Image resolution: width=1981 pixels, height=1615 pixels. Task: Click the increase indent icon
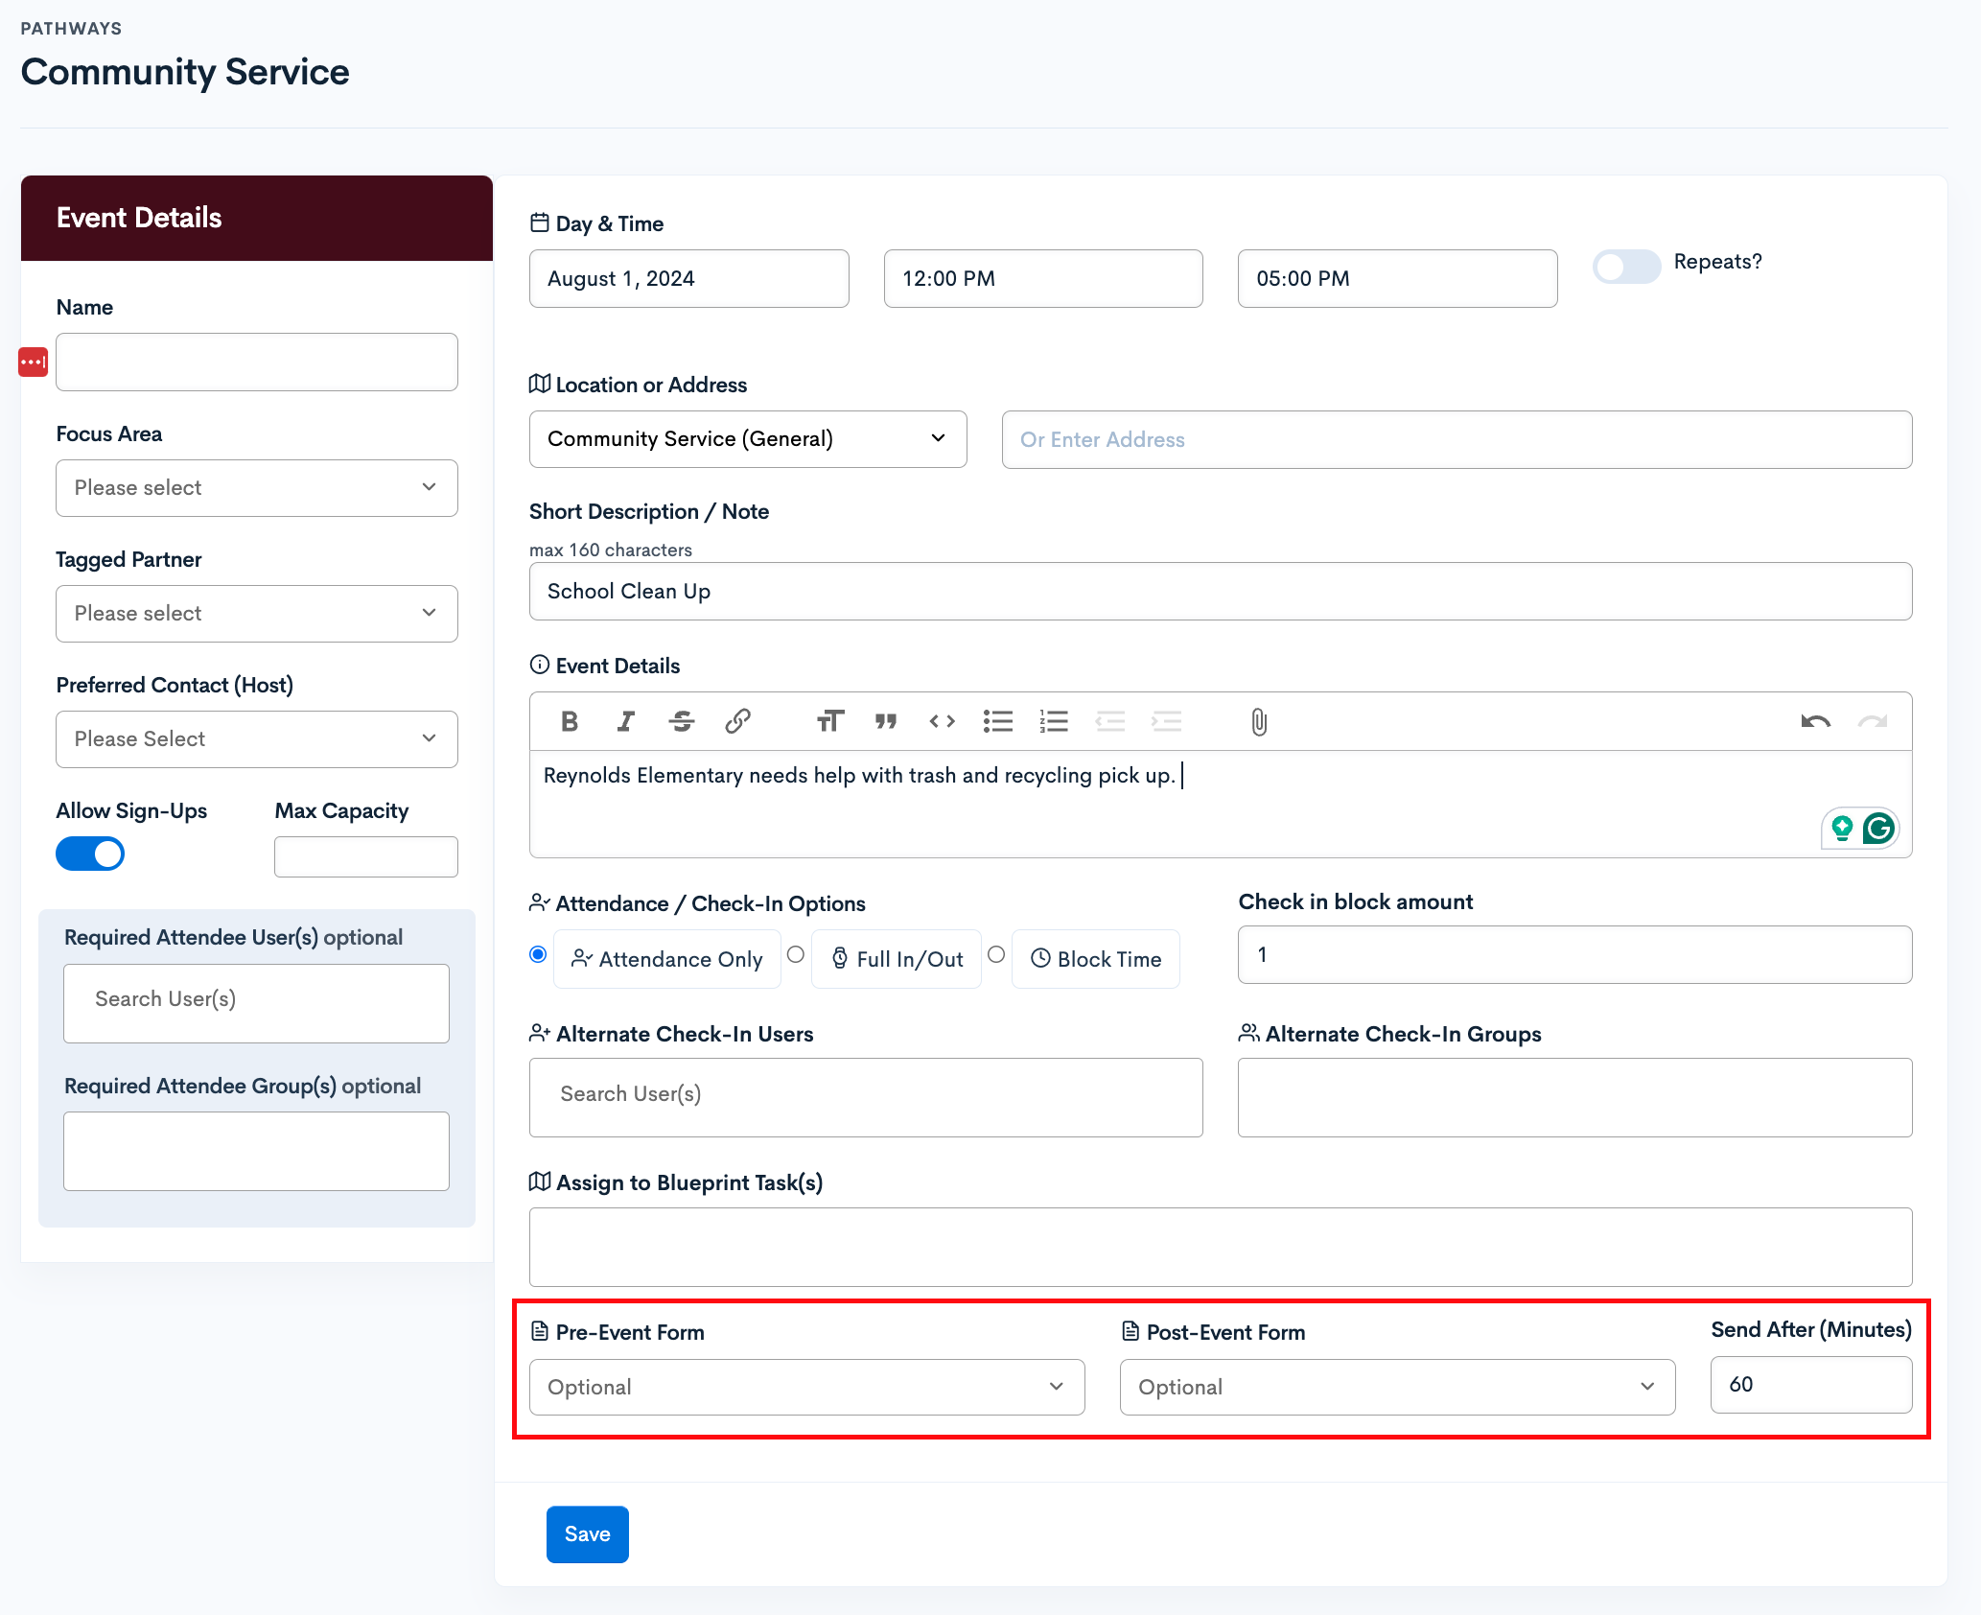click(x=1166, y=721)
